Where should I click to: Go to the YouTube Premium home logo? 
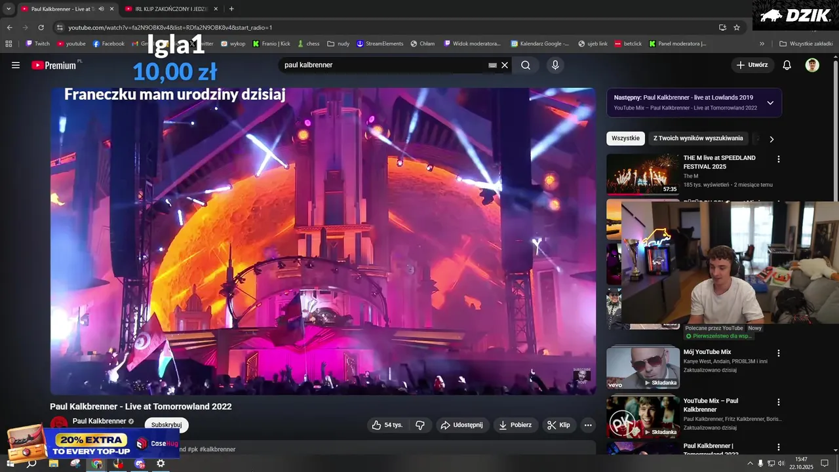click(54, 65)
